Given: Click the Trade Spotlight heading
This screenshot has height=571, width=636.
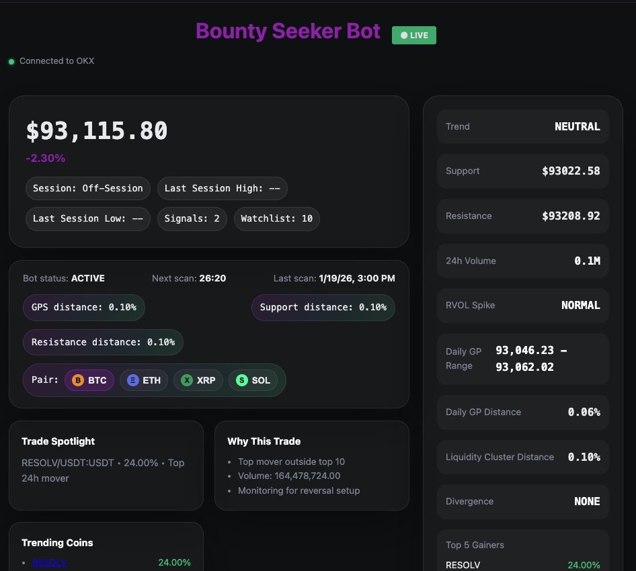Looking at the screenshot, I should (x=58, y=441).
